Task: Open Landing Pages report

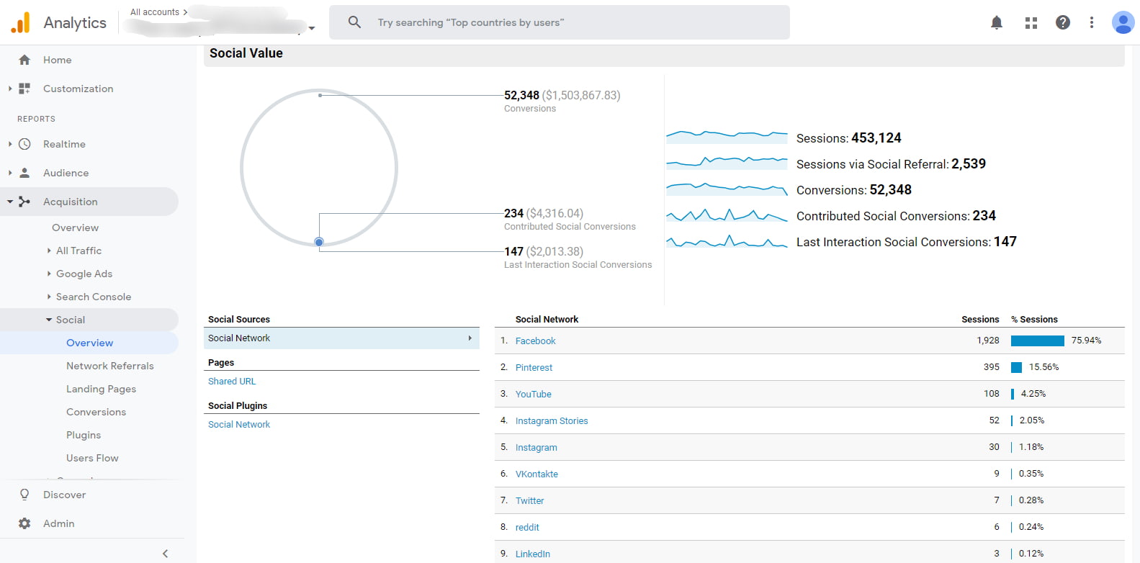Action: point(102,389)
